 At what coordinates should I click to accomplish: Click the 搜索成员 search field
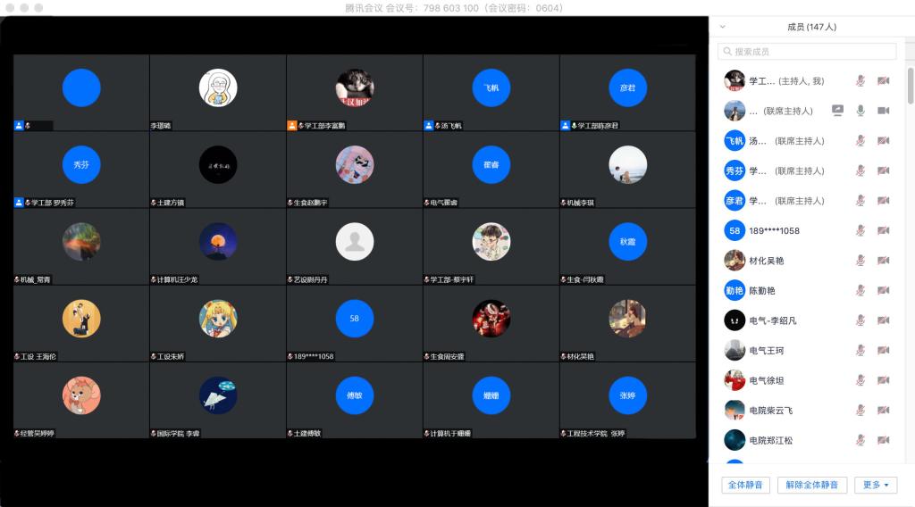pyautogui.click(x=807, y=52)
